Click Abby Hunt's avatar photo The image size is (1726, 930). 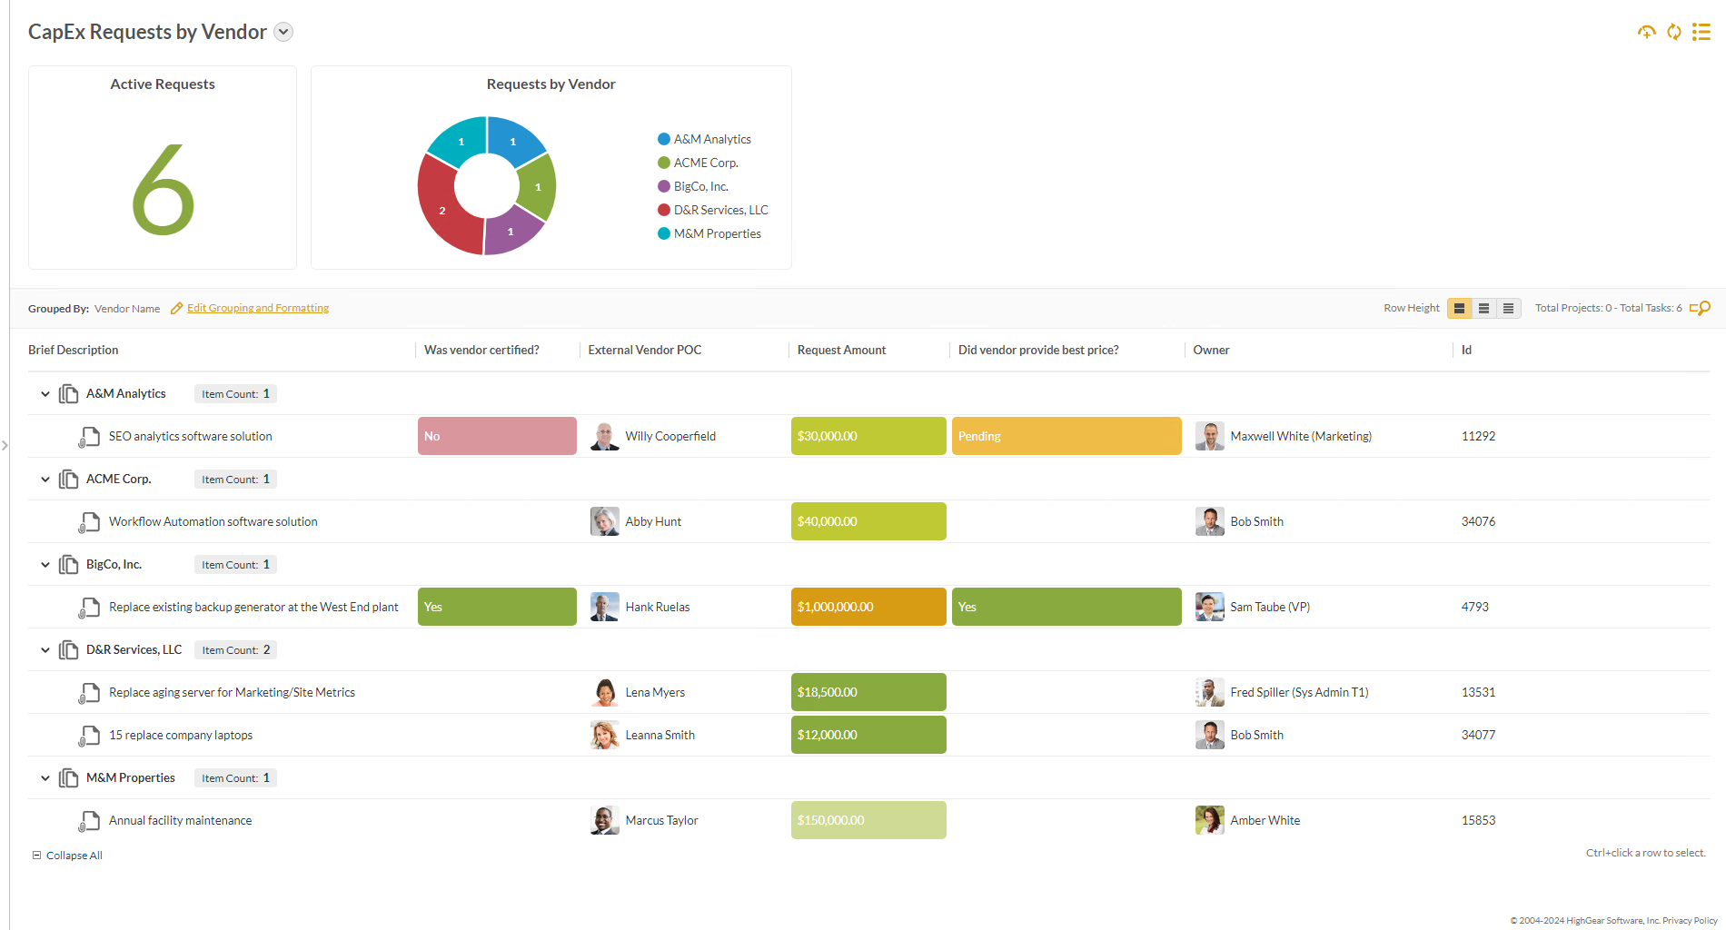click(604, 521)
